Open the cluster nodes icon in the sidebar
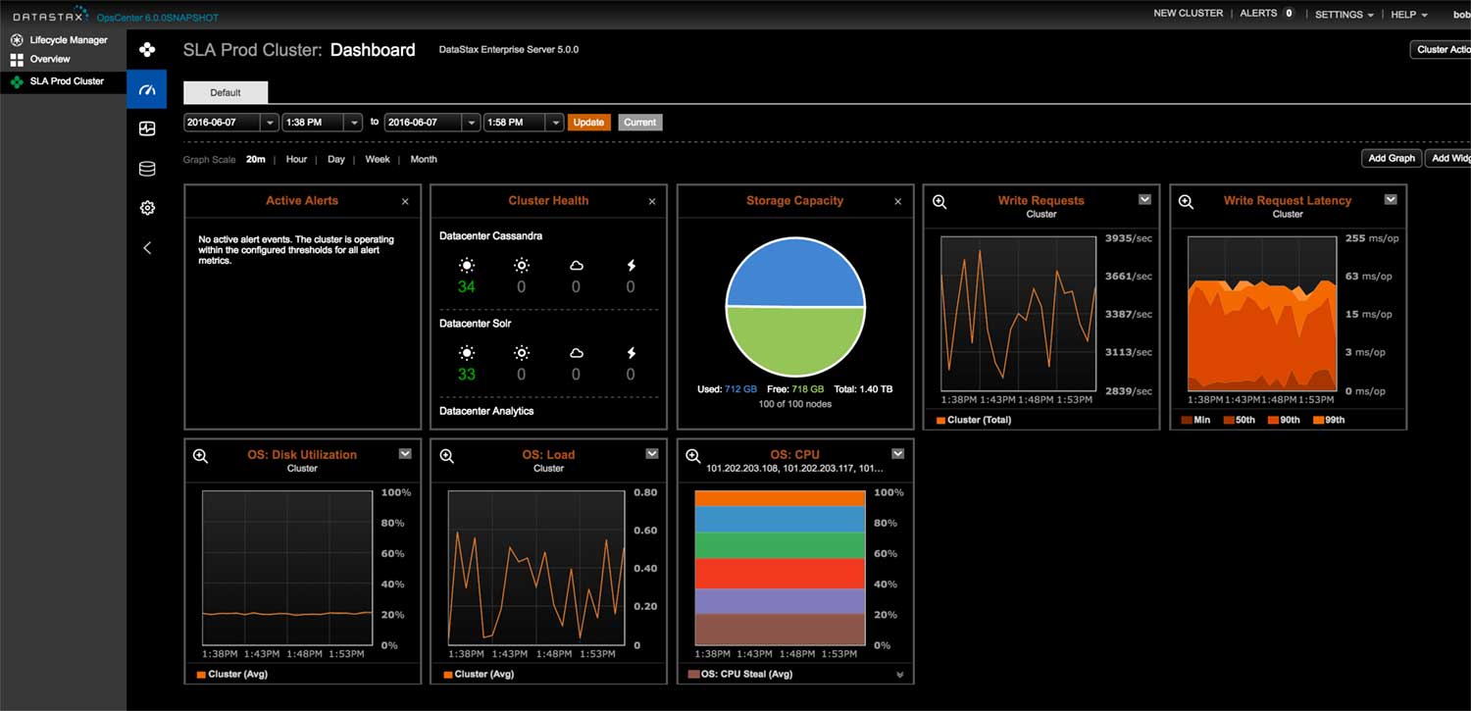The height and width of the screenshot is (711, 1471). (147, 50)
